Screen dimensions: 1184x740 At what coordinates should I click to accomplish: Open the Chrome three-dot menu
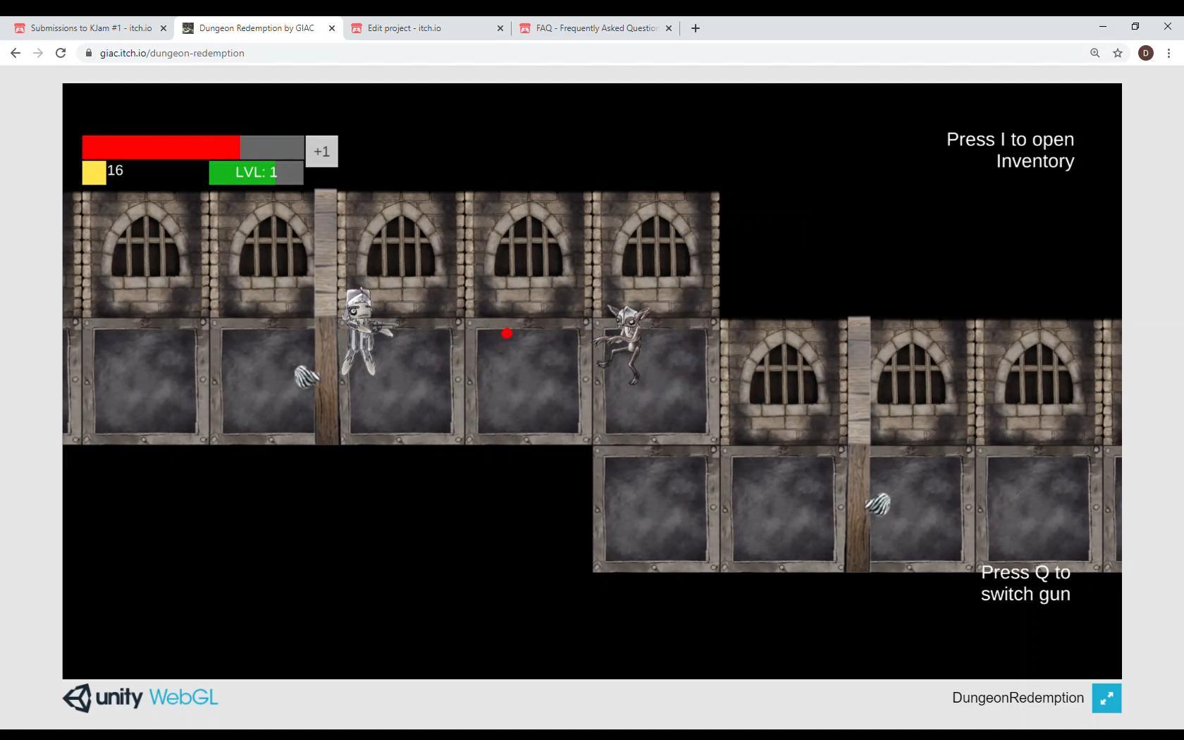(1168, 53)
